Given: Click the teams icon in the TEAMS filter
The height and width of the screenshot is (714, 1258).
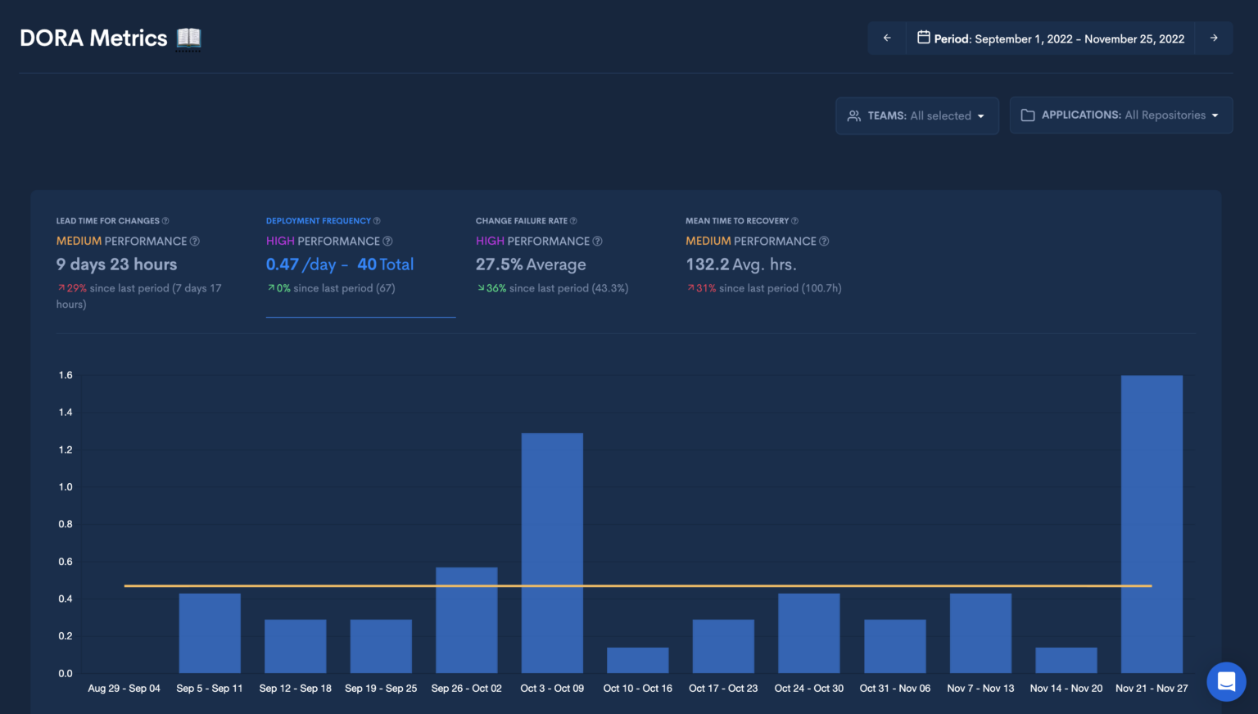Looking at the screenshot, I should (854, 115).
